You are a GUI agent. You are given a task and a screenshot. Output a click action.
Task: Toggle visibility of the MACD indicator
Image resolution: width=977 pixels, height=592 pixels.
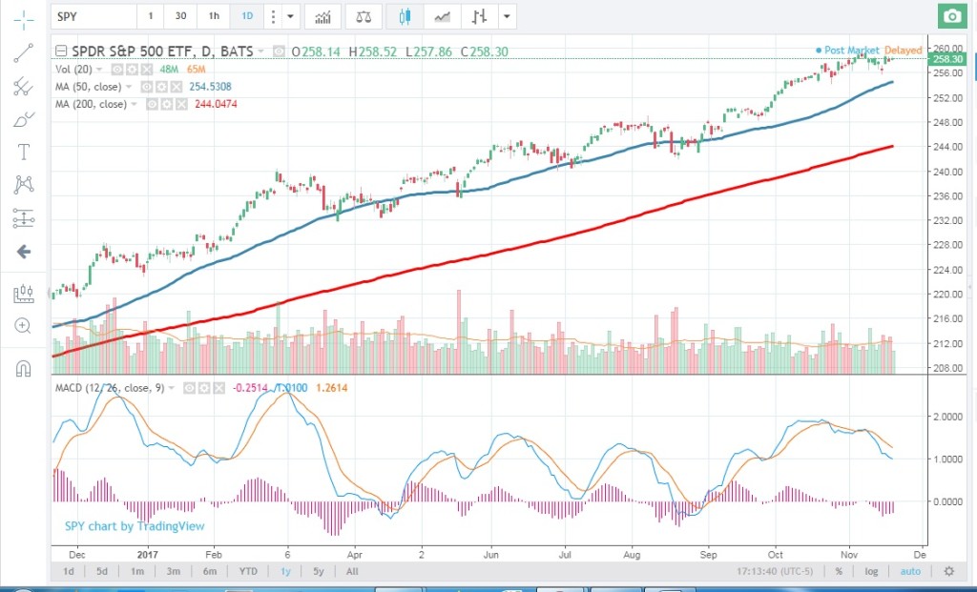[190, 388]
